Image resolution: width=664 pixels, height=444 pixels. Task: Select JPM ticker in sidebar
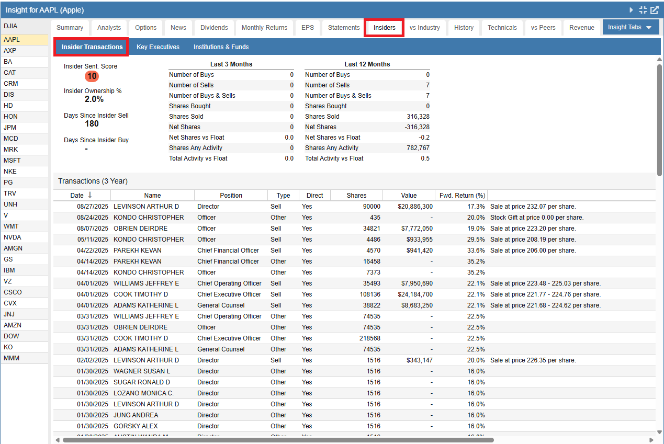[25, 128]
